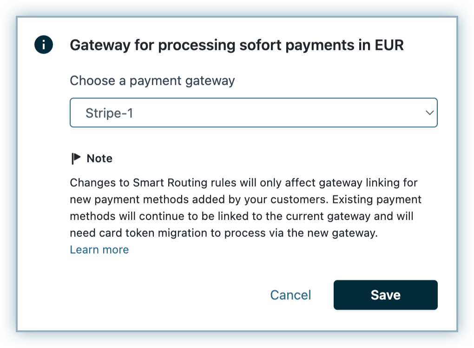Cancel the gateway change
The height and width of the screenshot is (348, 474).
pyautogui.click(x=290, y=295)
